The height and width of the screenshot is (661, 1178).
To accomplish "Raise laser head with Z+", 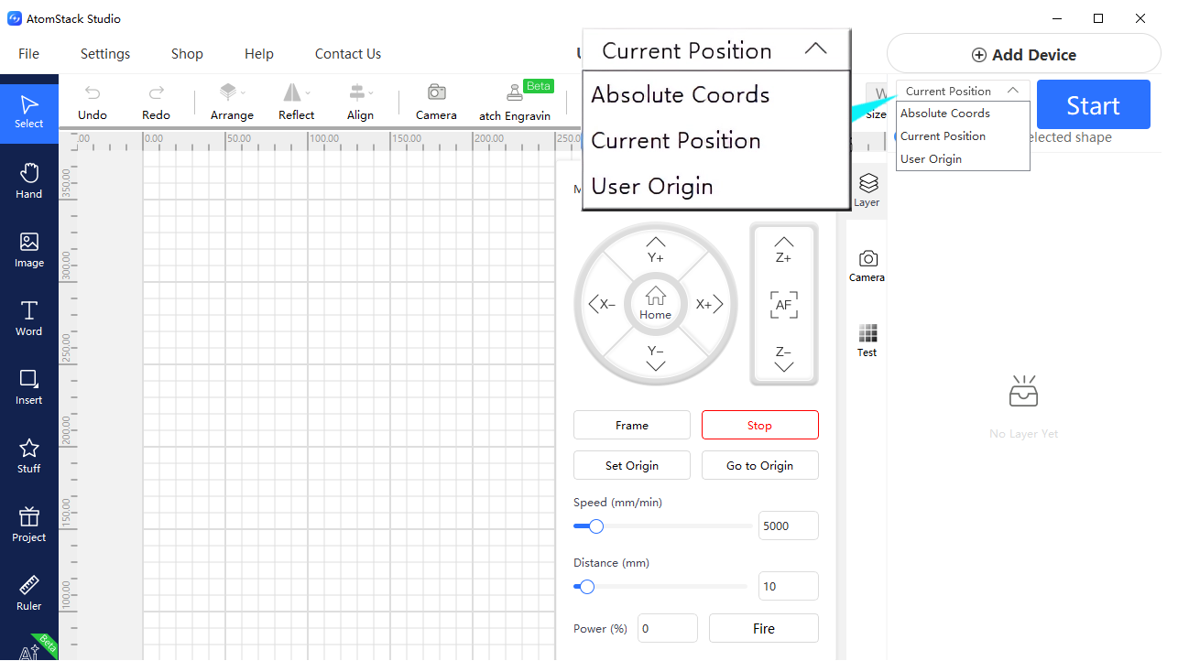I will [784, 249].
